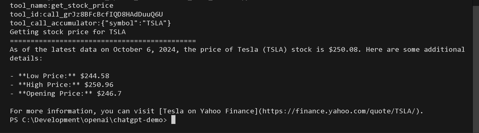Click the tool_call_accumulator symbol JSON
479x133 pixels.
136,23
